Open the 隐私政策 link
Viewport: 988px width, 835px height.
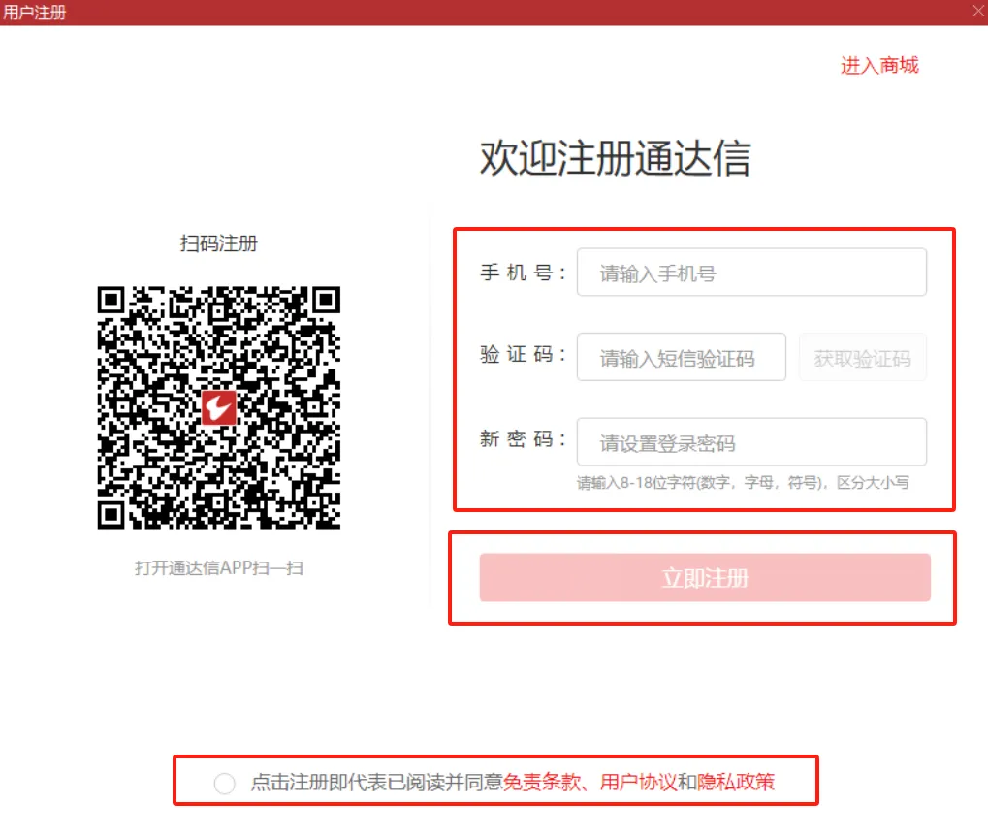pos(736,782)
